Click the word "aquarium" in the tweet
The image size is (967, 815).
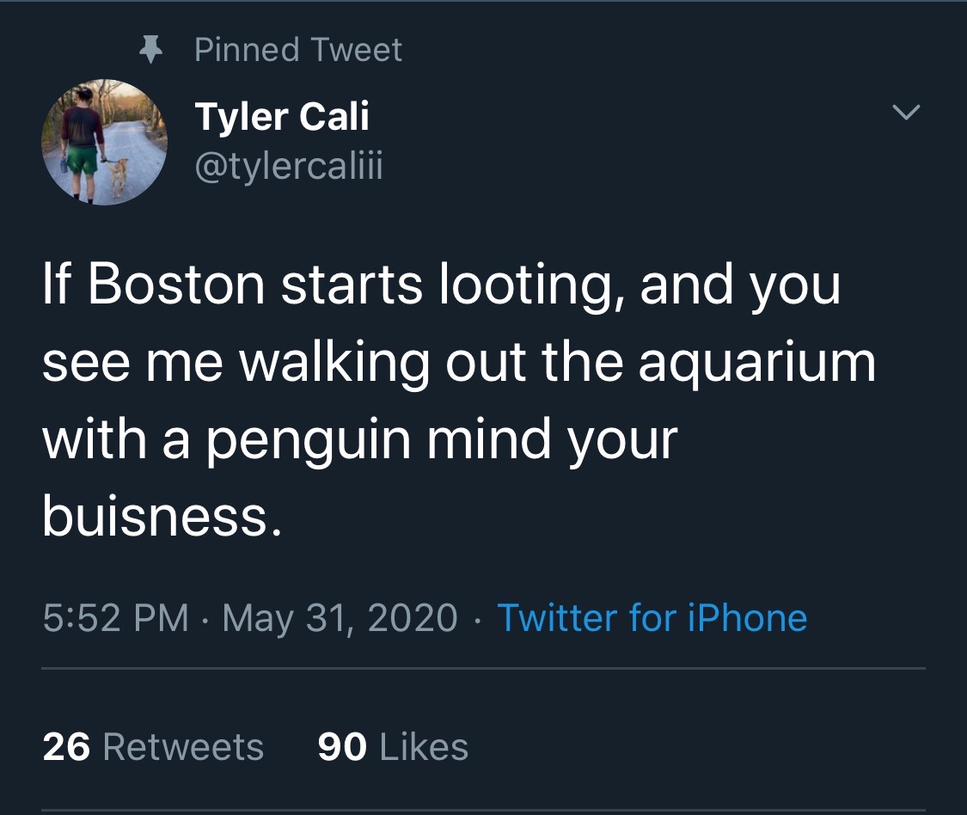756,364
